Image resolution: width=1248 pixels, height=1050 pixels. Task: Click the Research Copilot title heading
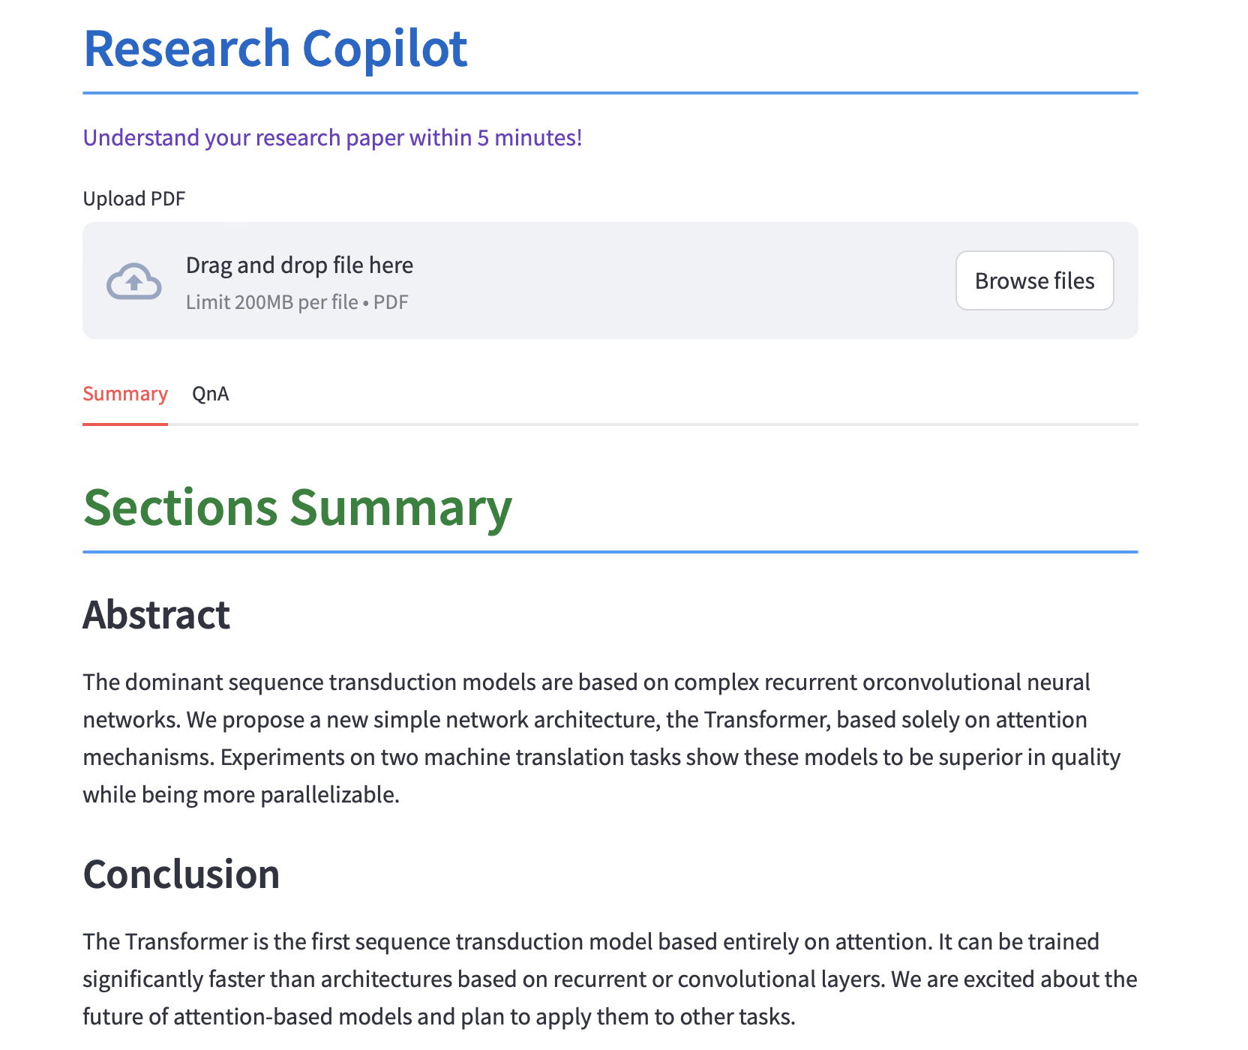(x=275, y=49)
